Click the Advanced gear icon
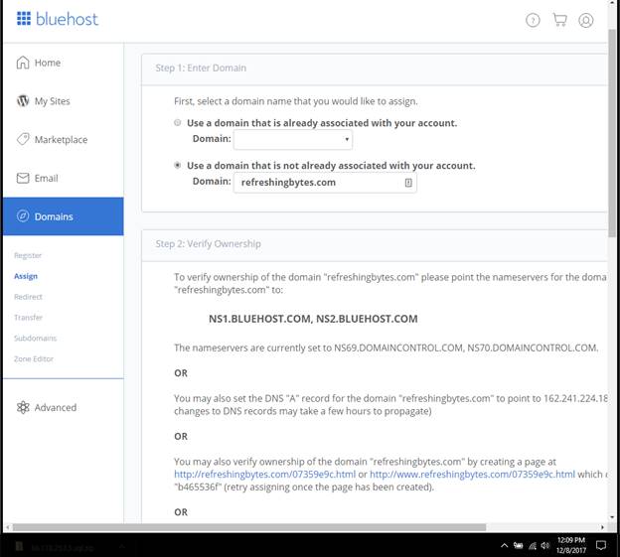 tap(23, 407)
